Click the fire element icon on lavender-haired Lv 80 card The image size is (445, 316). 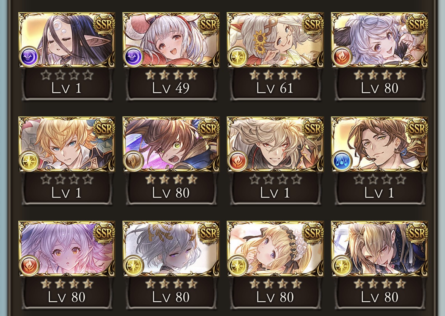(342, 57)
